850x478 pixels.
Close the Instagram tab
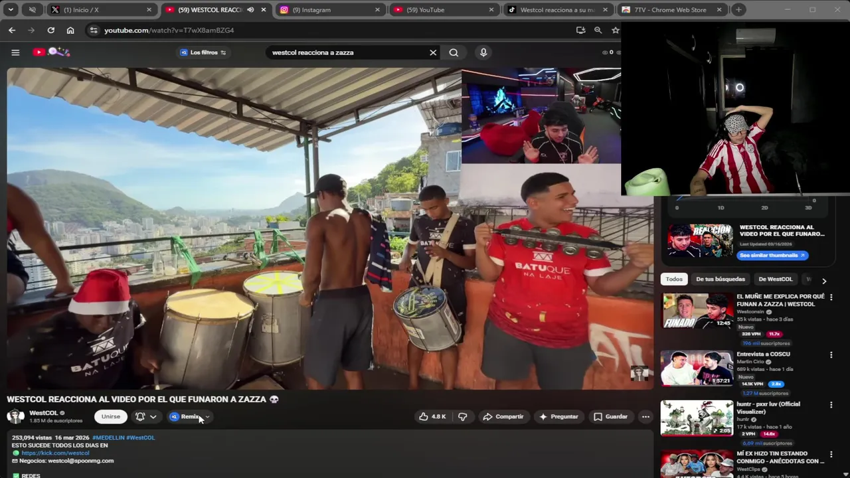click(377, 10)
